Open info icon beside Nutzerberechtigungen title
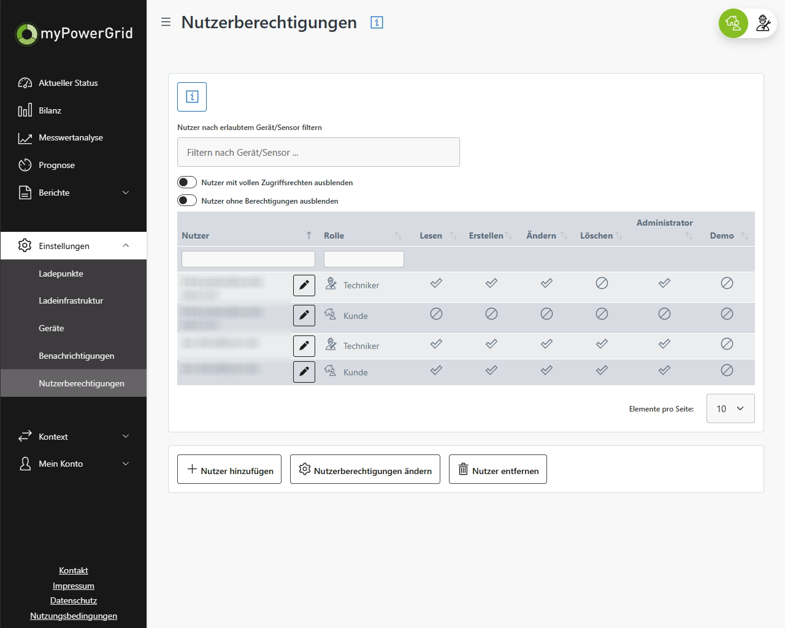This screenshot has height=628, width=785. [x=377, y=23]
